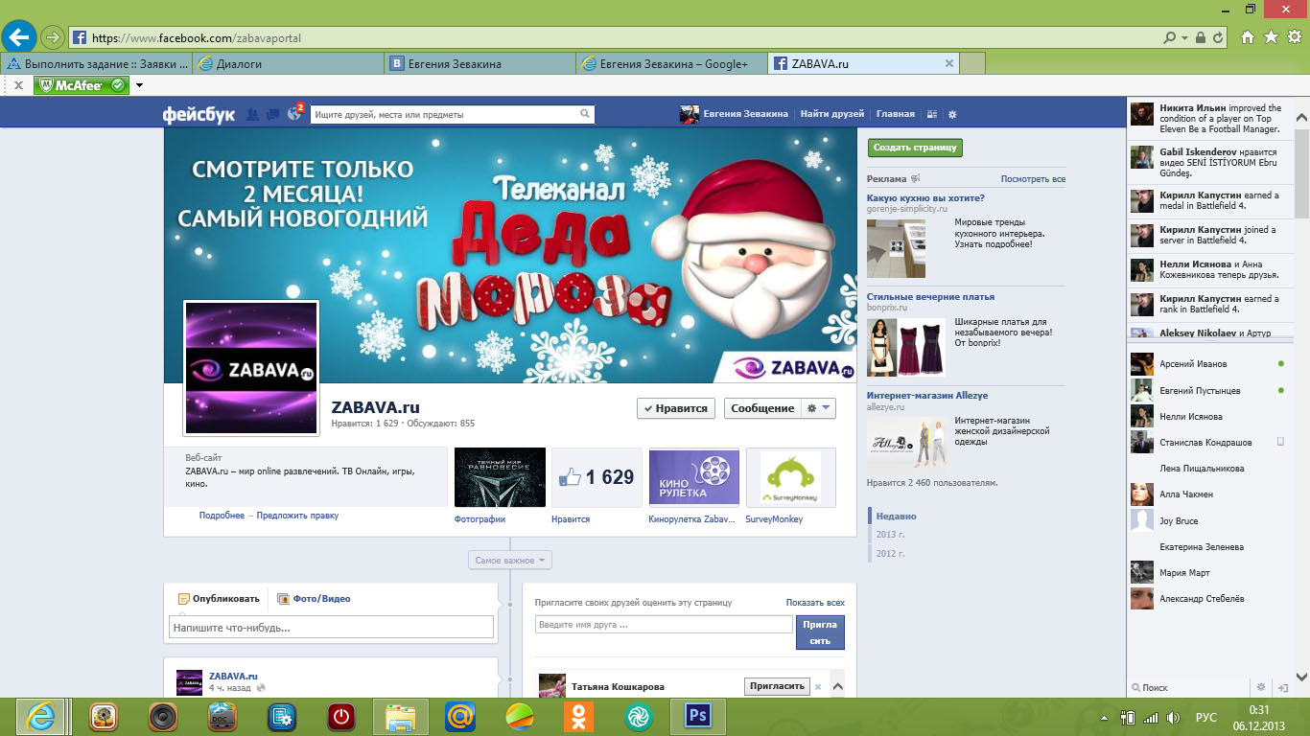Click blue Пригласить button beside friend field
The width and height of the screenshot is (1310, 736).
pyautogui.click(x=820, y=632)
